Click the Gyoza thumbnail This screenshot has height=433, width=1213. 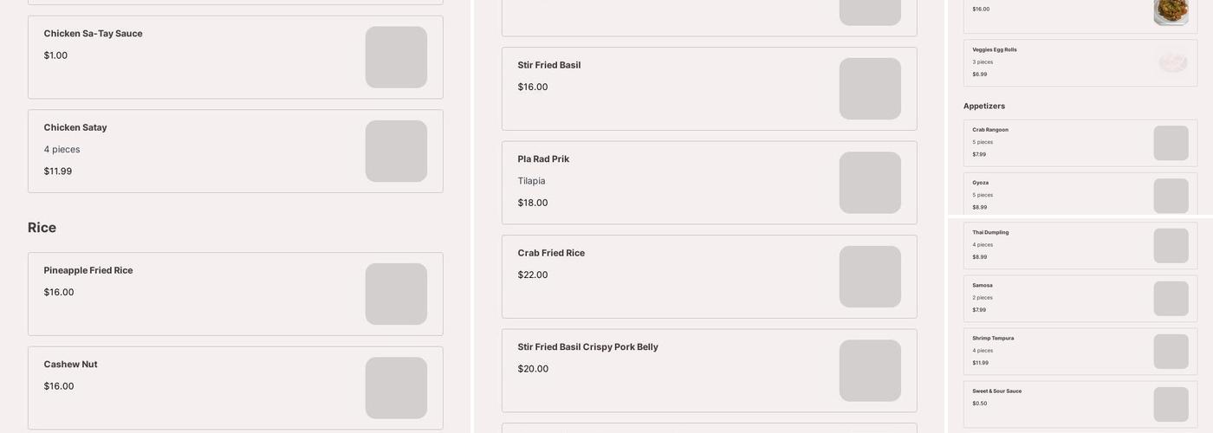1171,196
